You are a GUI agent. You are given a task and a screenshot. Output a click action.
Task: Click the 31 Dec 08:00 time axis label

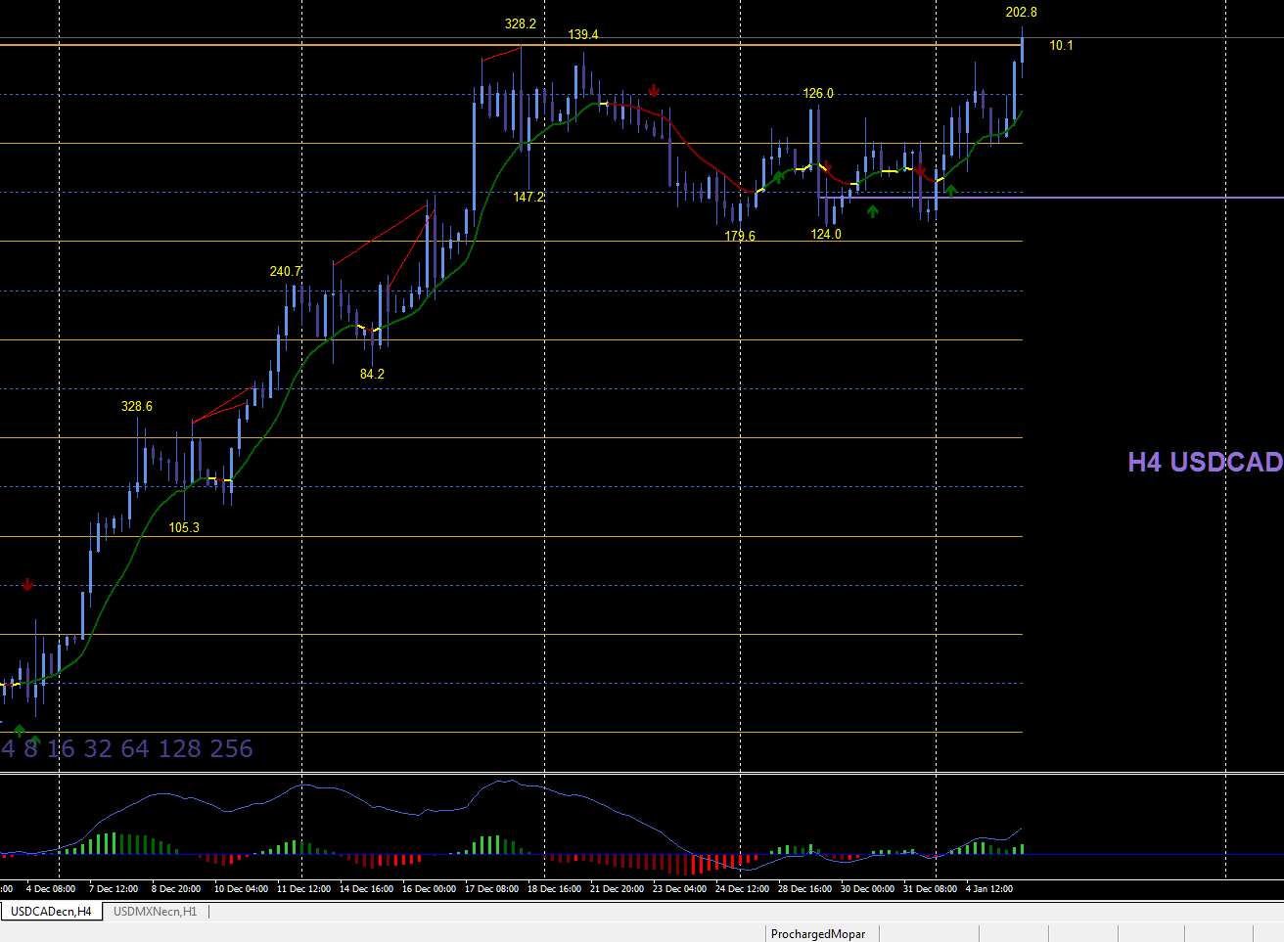point(930,889)
